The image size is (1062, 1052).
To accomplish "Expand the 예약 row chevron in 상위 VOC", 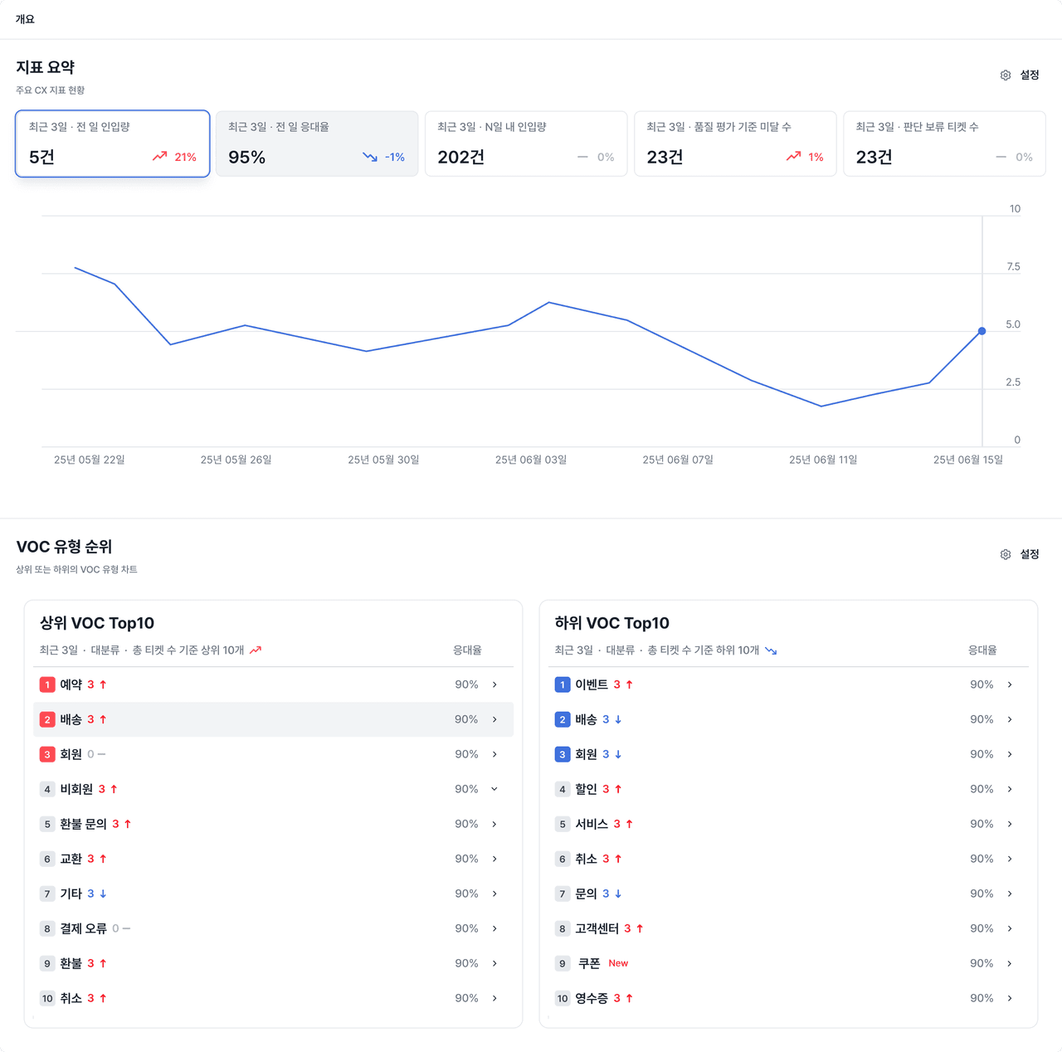I will pyautogui.click(x=494, y=684).
